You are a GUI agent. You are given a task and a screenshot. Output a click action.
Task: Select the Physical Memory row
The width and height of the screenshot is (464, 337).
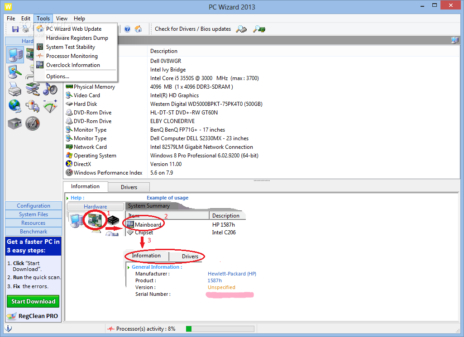(262, 86)
